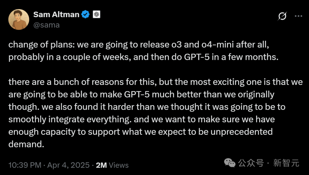Click the final word "demand."
309x175 pixels.
coord(26,144)
